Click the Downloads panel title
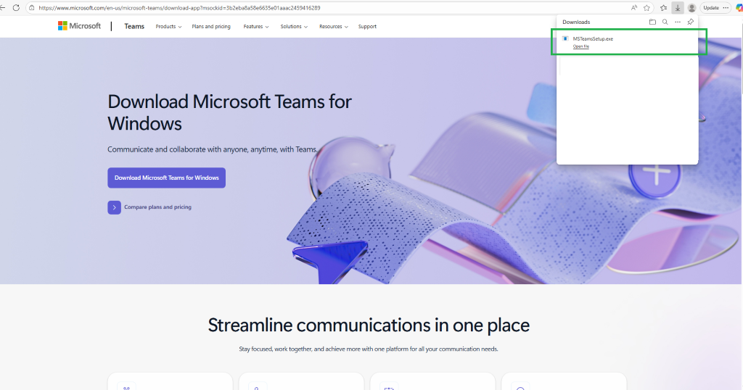 (x=576, y=22)
